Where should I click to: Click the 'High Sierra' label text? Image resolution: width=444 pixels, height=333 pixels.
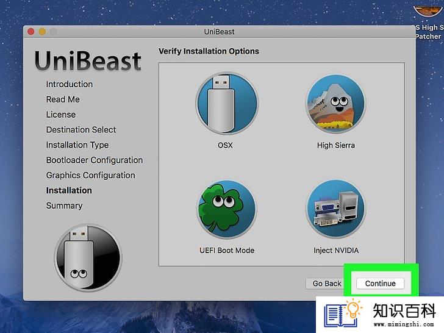tap(336, 145)
